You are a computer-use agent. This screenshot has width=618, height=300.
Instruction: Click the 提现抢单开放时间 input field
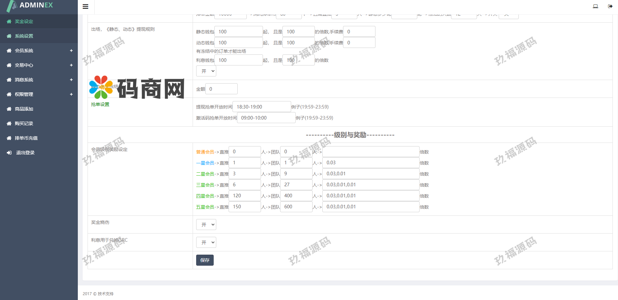pos(261,107)
